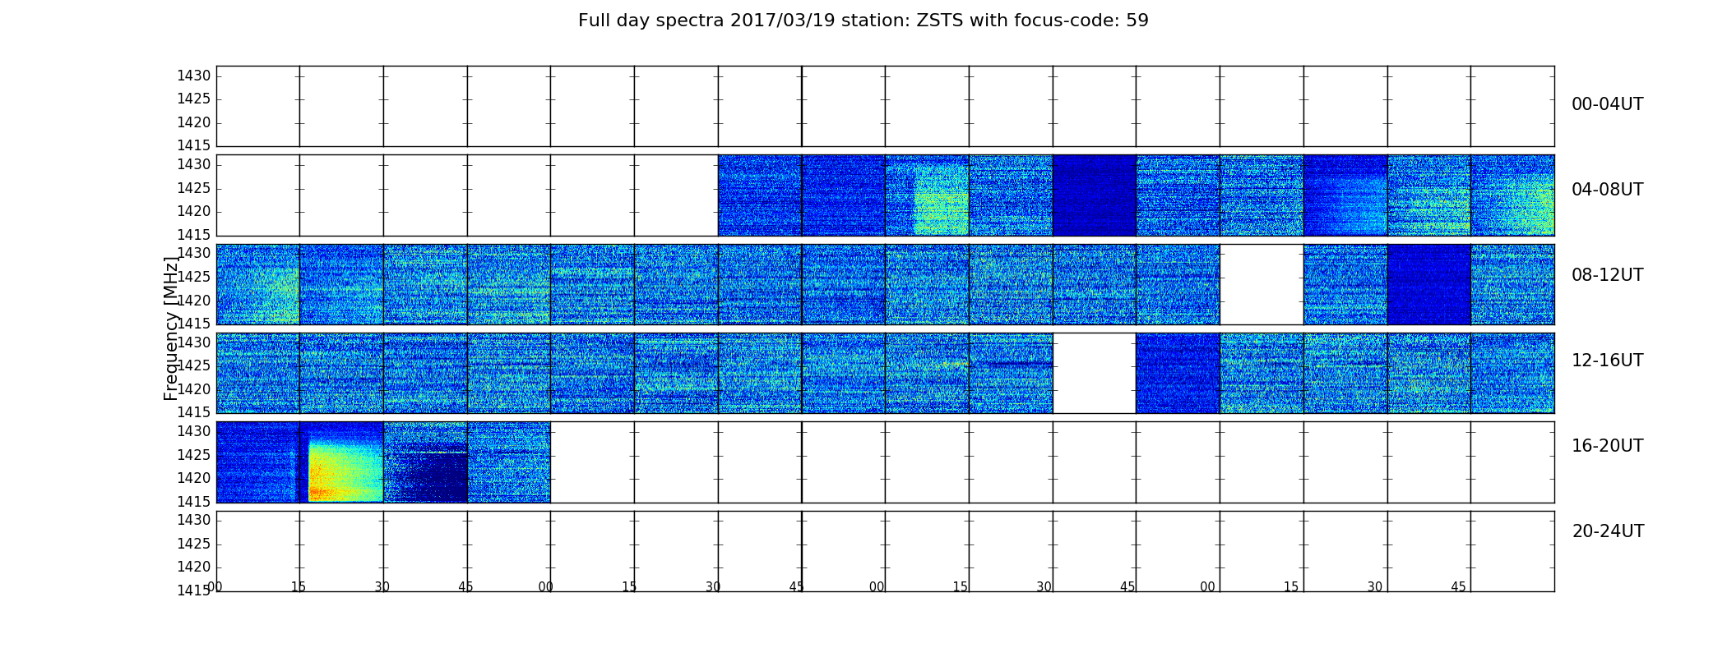Click the 1420 tick label of the 00-04UT row

point(194,122)
